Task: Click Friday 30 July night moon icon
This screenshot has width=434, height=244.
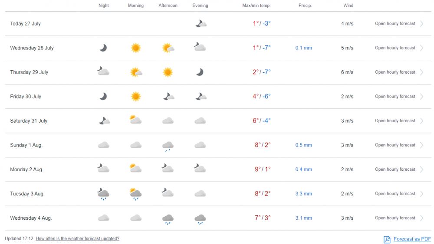Action: [103, 97]
